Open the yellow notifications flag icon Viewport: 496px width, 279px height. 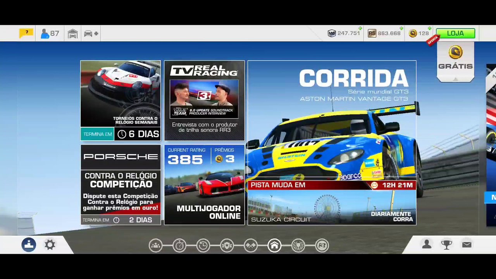[x=26, y=33]
